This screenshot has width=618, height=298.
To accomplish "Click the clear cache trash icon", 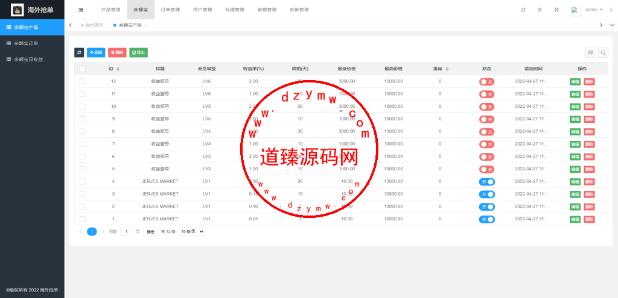I will (x=540, y=10).
